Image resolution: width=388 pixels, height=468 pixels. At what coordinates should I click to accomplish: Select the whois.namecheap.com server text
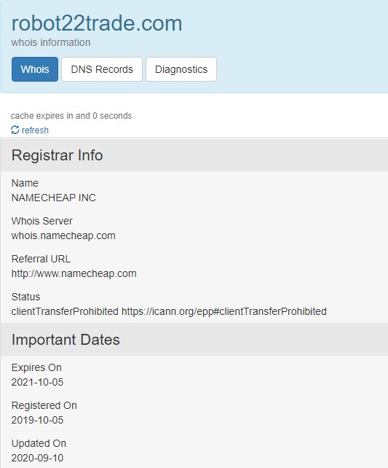tap(63, 235)
